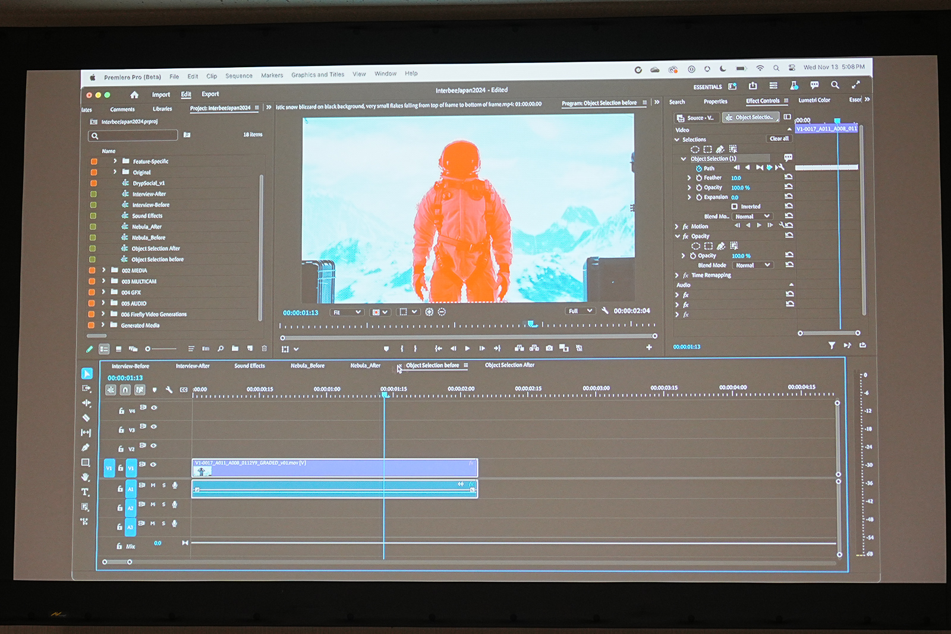The height and width of the screenshot is (634, 951).
Task: Open timeline display settings wrench
Action: point(169,390)
